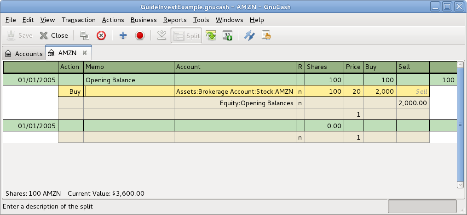This screenshot has width=467, height=215.
Task: Toggle reconcile flag on AMZN stock split
Action: 300,91
